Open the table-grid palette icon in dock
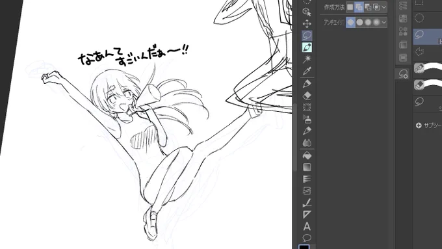442x249 pixels. tap(403, 19)
